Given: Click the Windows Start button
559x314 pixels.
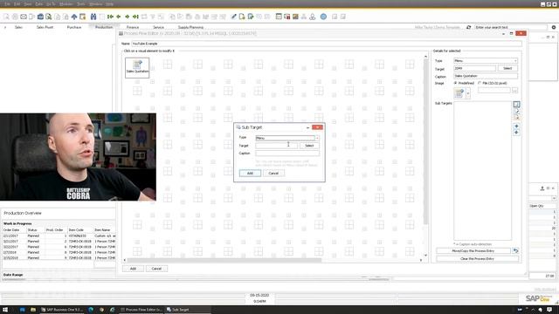Looking at the screenshot, I should [x=5, y=310].
